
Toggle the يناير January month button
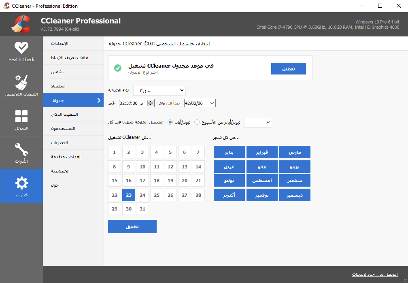tap(229, 152)
